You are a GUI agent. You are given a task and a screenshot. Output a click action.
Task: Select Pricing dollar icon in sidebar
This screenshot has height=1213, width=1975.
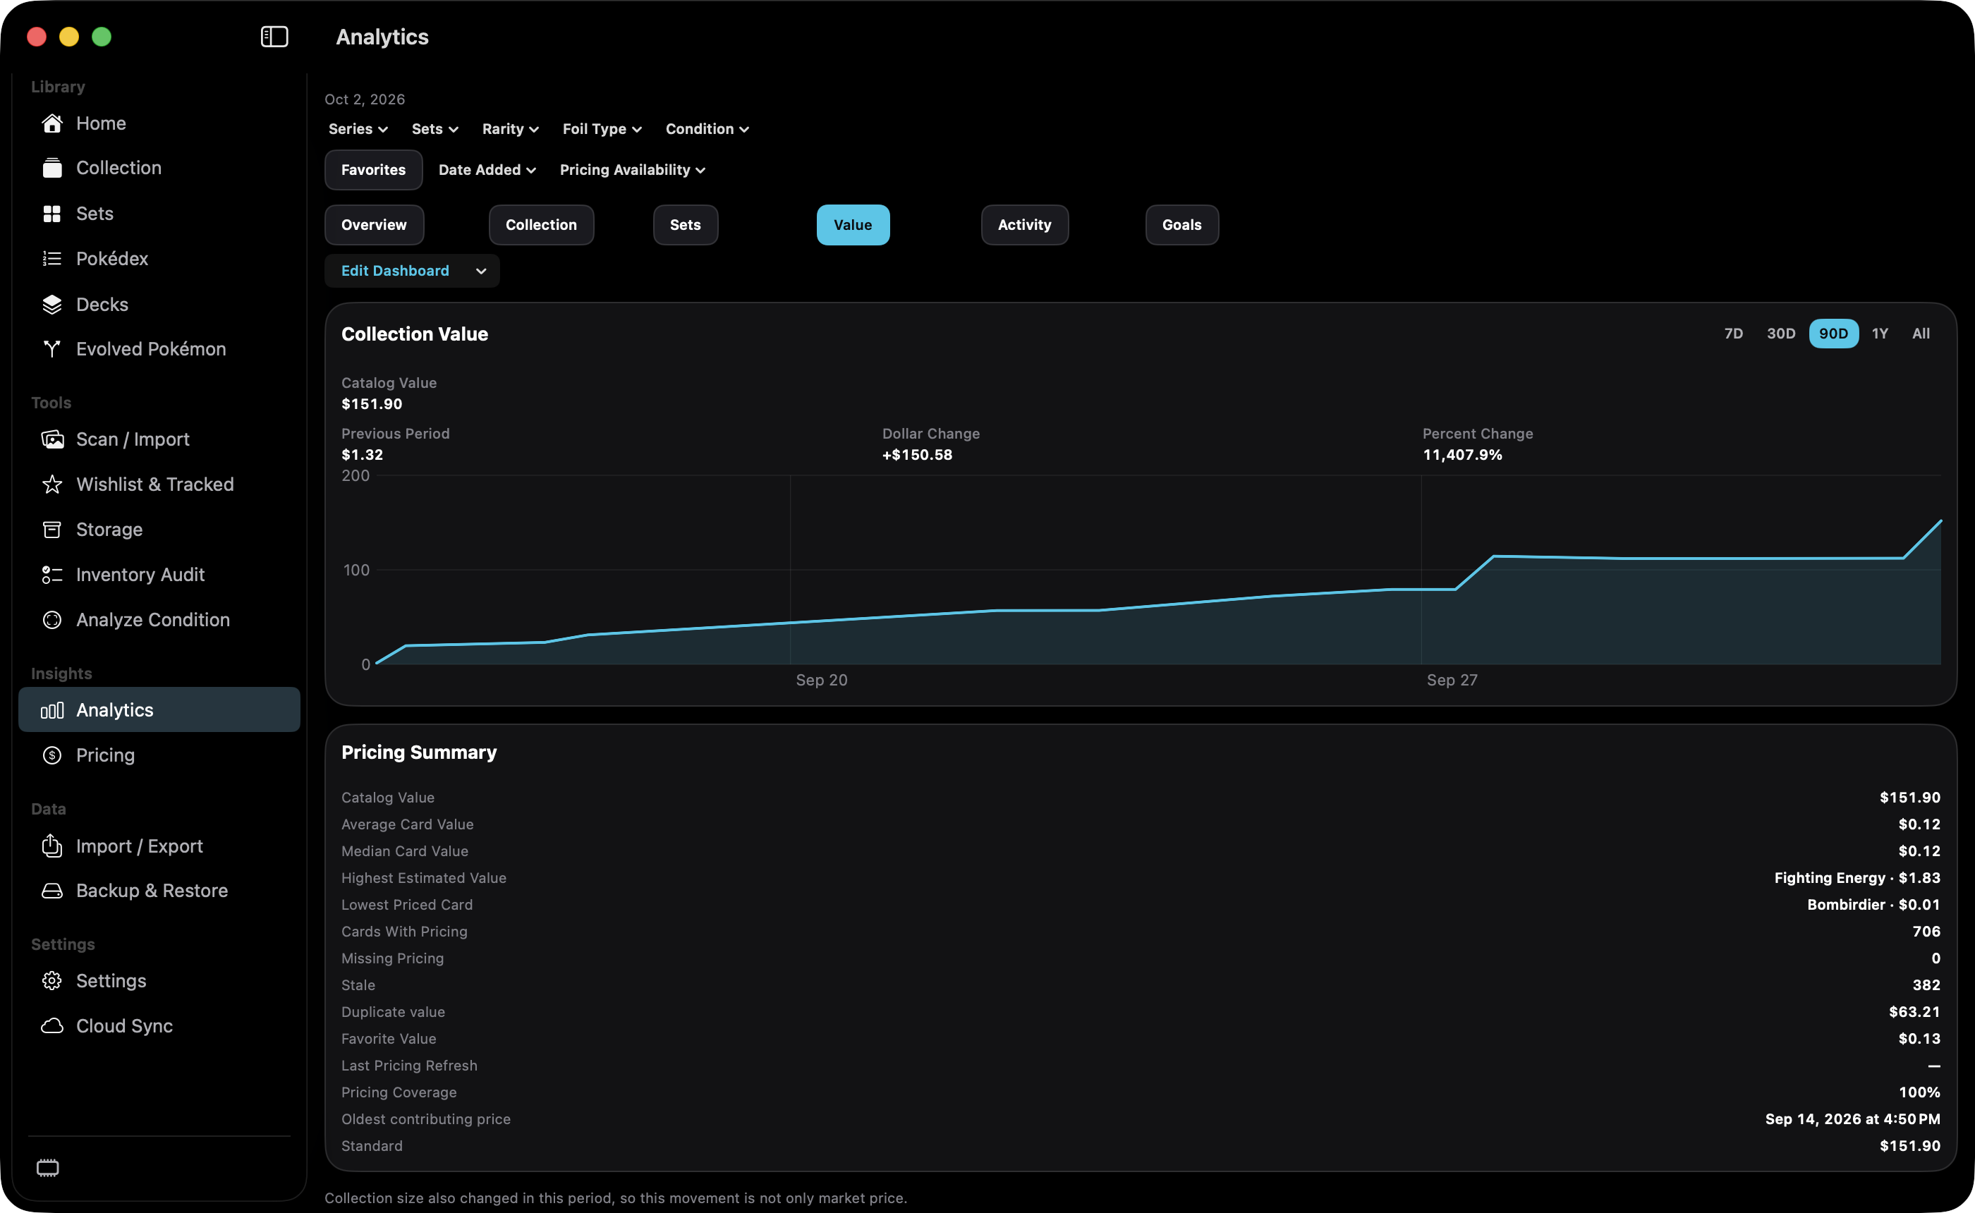point(52,756)
